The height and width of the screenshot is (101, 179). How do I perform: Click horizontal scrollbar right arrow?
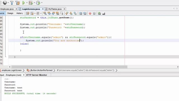(178, 67)
